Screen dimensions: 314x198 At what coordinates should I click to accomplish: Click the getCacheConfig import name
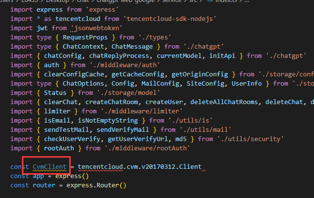coord(138,74)
